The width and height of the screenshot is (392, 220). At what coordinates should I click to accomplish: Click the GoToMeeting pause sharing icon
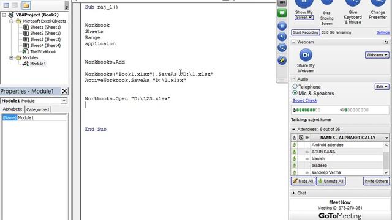tap(282, 26)
